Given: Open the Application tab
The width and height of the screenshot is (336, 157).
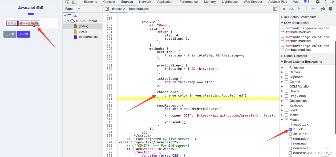Looking at the screenshot, I should pos(165,2).
